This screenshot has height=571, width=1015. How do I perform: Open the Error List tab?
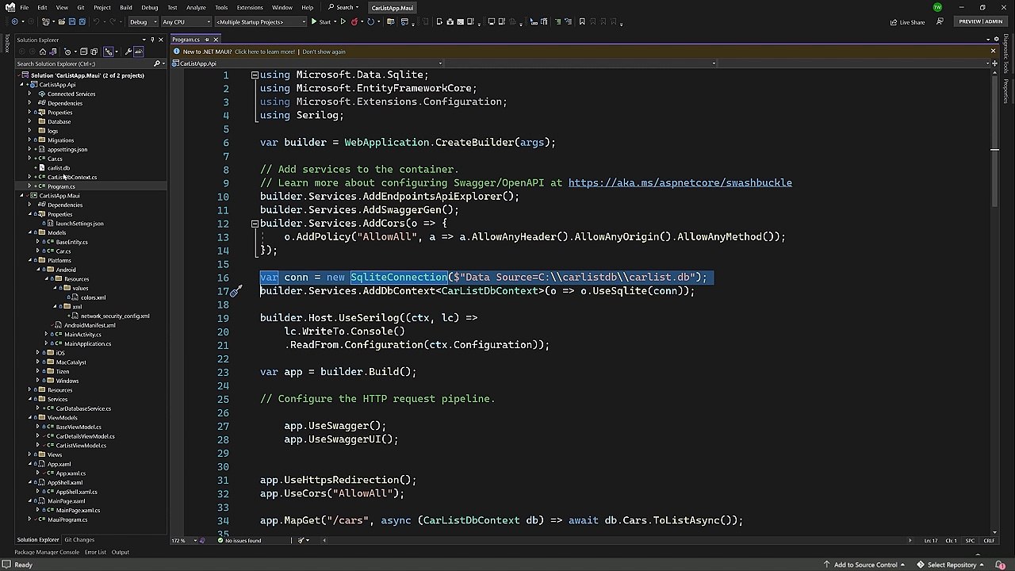pyautogui.click(x=95, y=552)
